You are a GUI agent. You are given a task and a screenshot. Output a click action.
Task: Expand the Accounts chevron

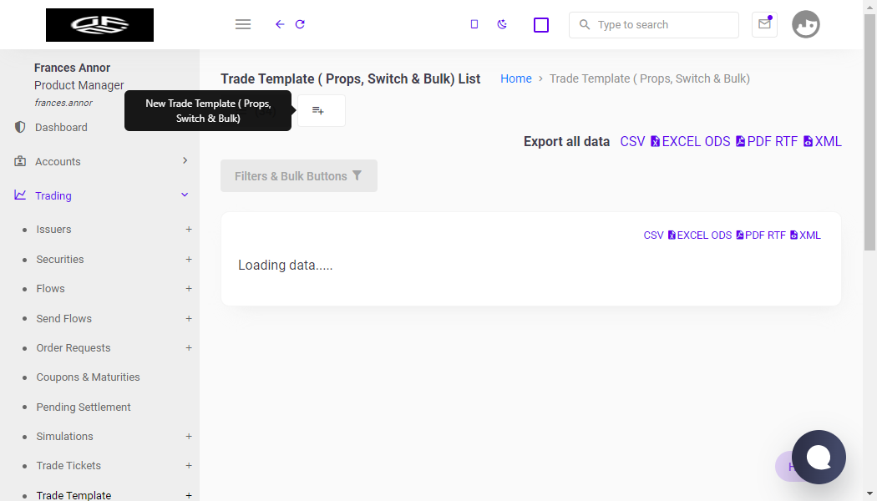185,160
